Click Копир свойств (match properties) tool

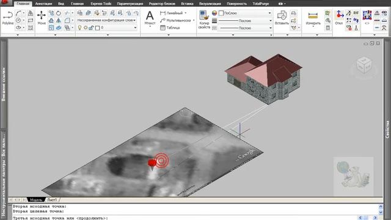[x=204, y=20]
